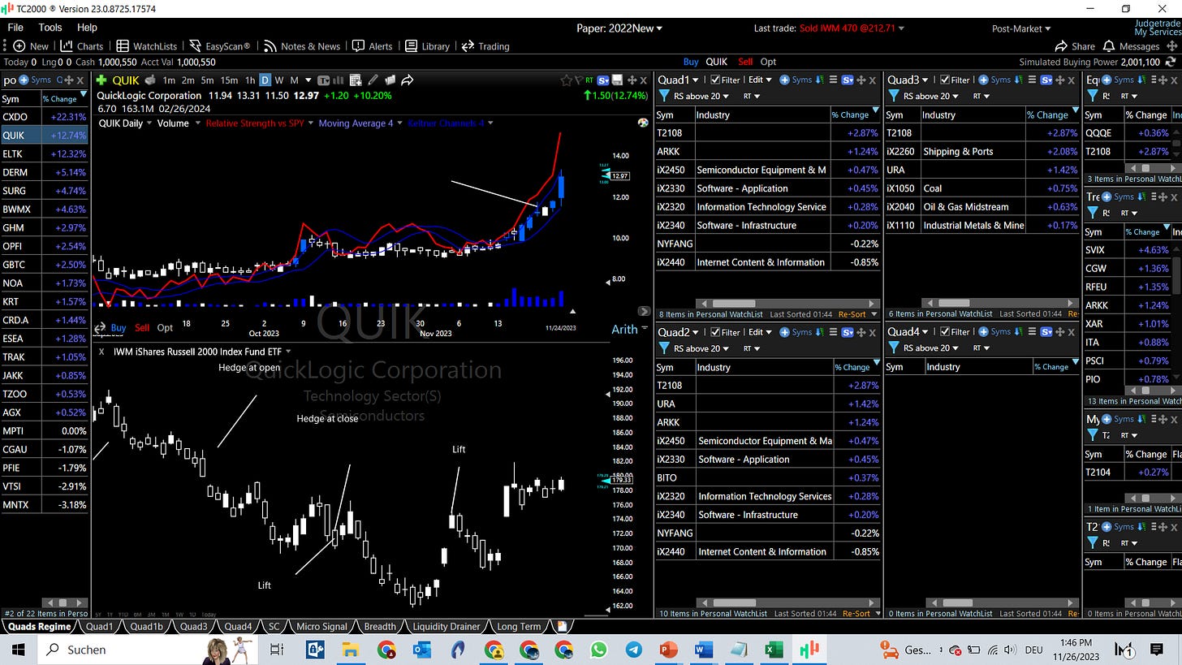This screenshot has width=1182, height=665.
Task: Click the chart save disk icon
Action: (x=618, y=80)
